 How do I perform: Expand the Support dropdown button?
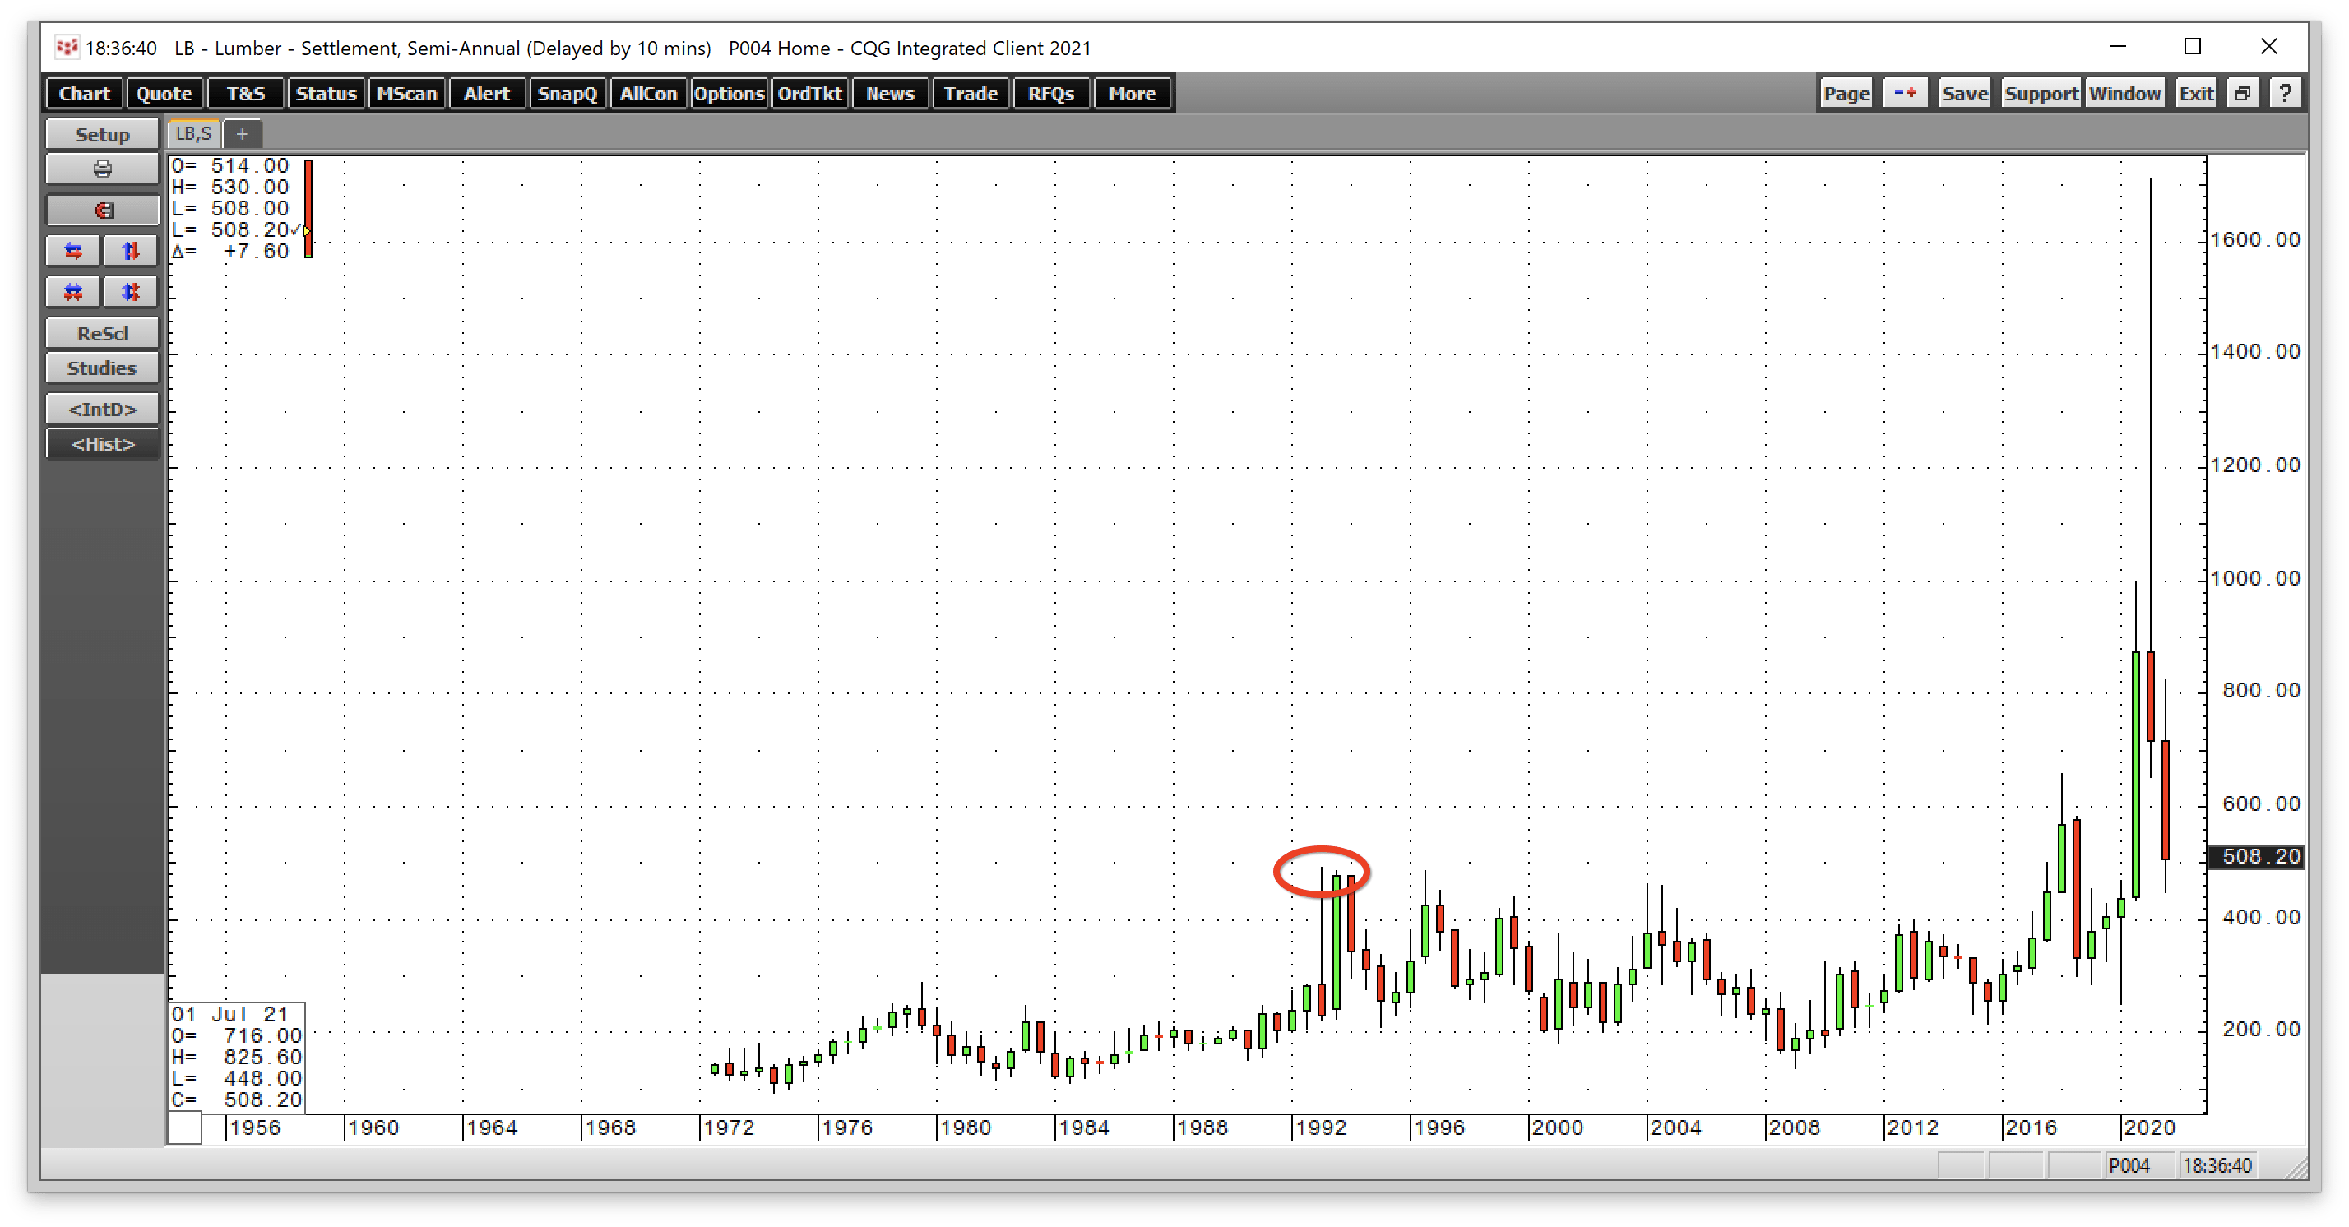pos(2041,93)
